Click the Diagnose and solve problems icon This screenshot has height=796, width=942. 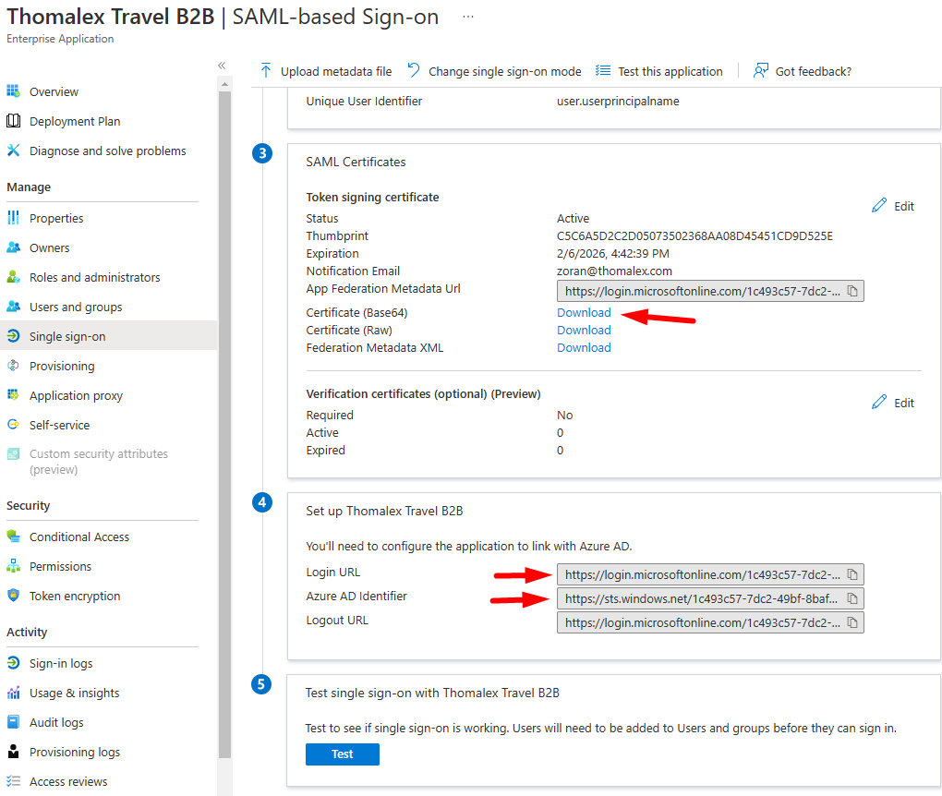point(13,151)
